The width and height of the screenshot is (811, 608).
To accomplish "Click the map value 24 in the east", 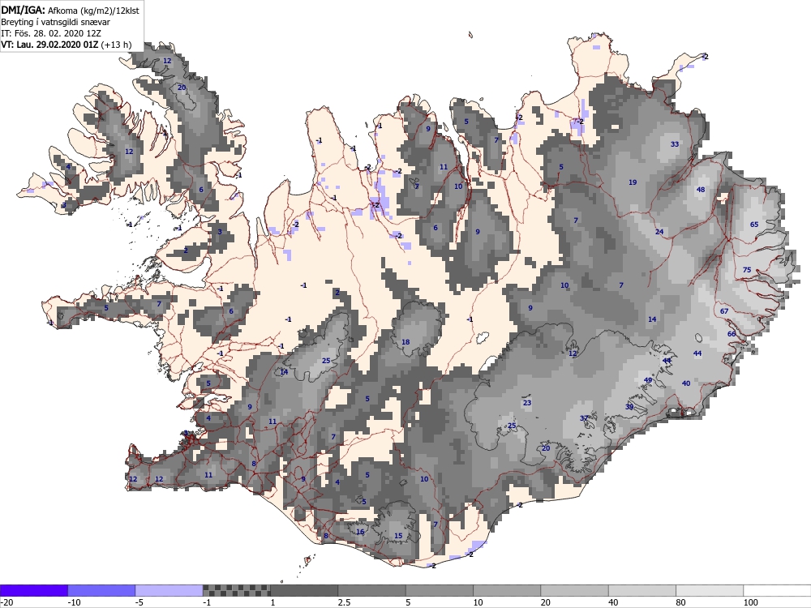I will point(659,232).
